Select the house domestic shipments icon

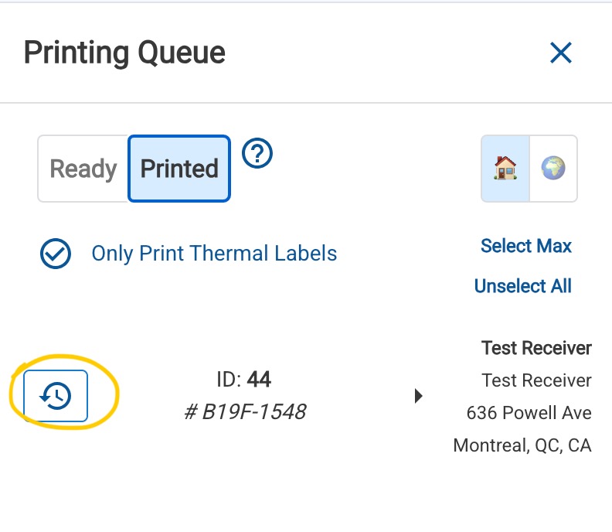pos(505,168)
